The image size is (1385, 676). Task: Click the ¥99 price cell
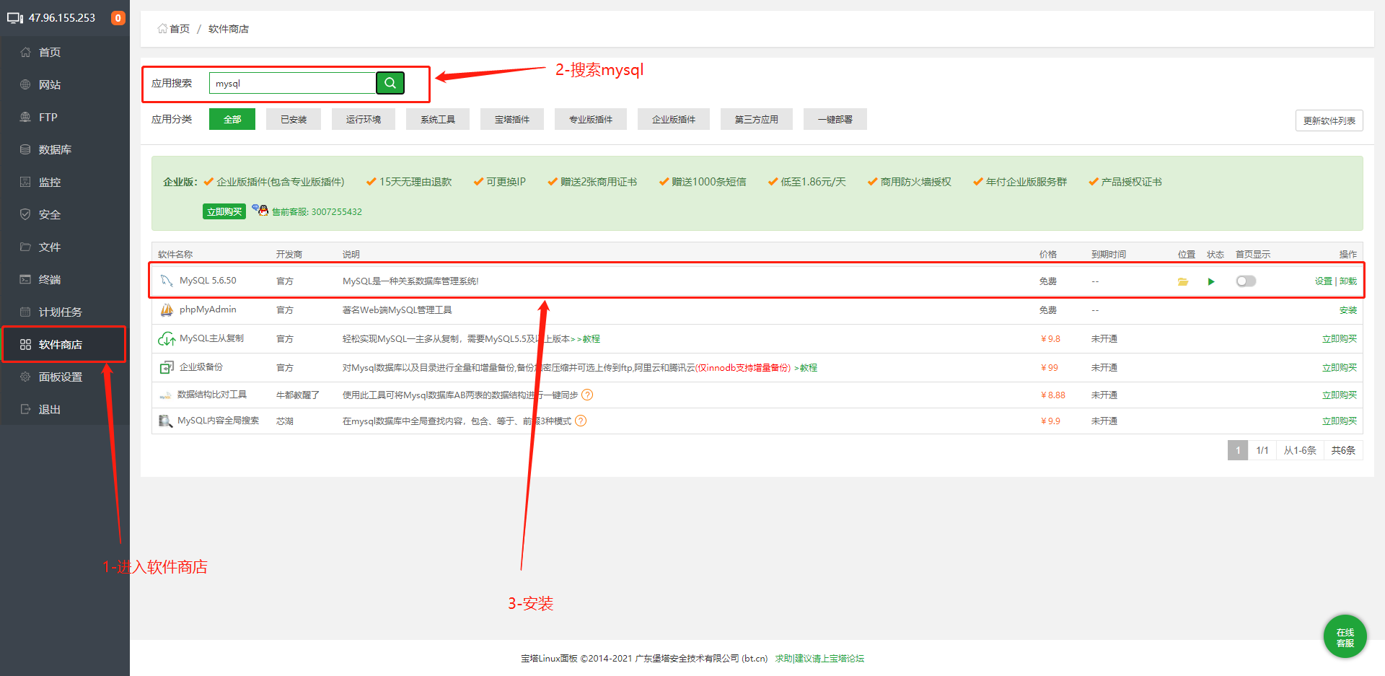(x=1050, y=368)
